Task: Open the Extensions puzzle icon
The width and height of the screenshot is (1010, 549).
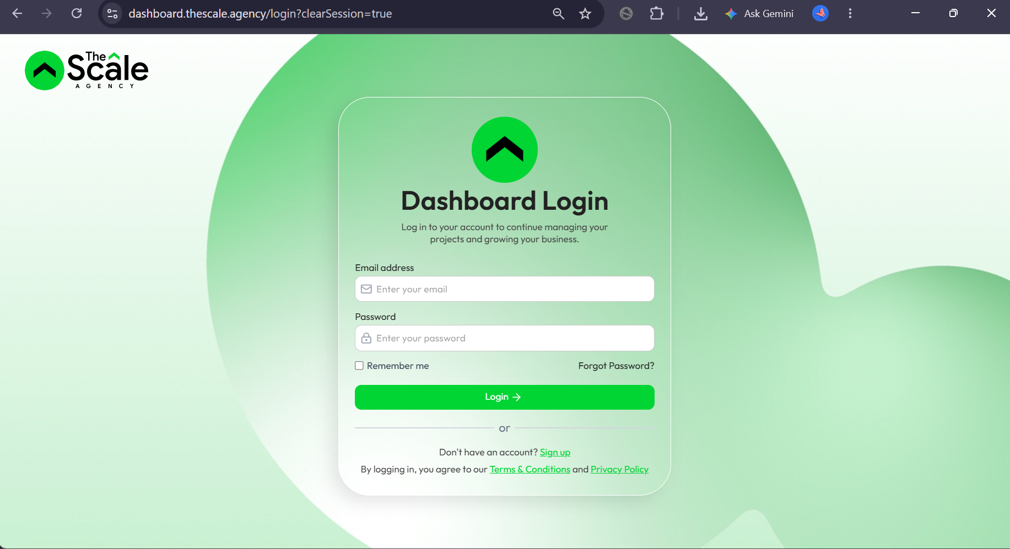Action: [656, 14]
